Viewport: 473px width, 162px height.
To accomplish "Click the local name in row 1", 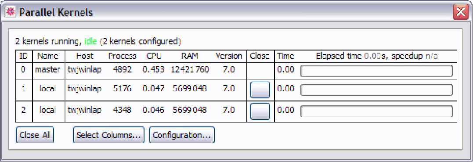I will point(48,88).
